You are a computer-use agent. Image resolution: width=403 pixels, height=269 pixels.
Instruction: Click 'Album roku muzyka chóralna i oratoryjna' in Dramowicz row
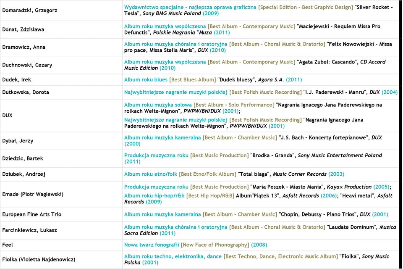(x=176, y=44)
